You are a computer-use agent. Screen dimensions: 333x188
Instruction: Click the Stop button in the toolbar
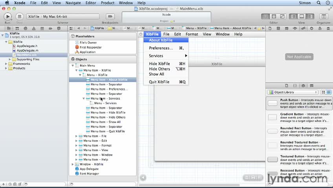point(19,16)
